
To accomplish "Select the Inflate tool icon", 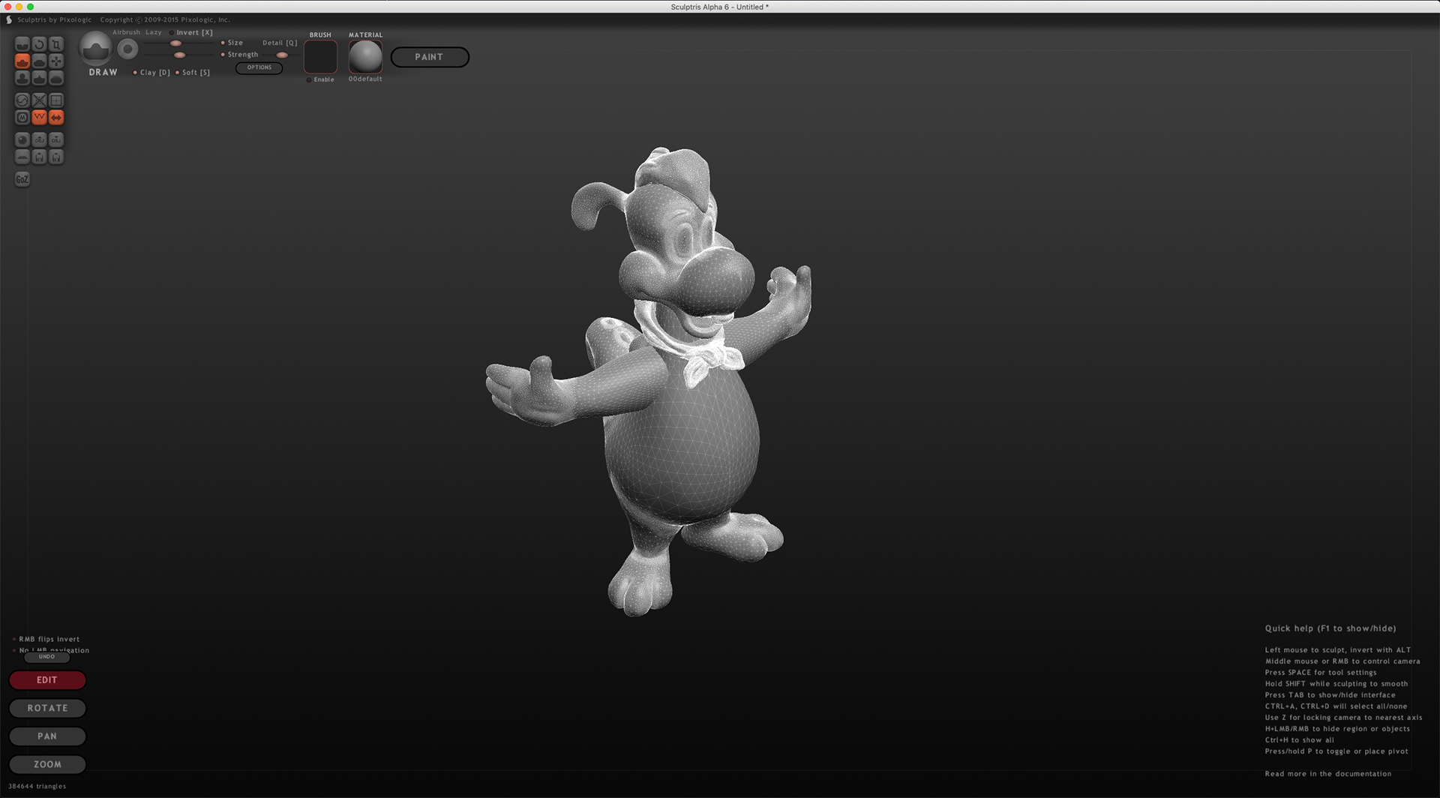I will (22, 78).
